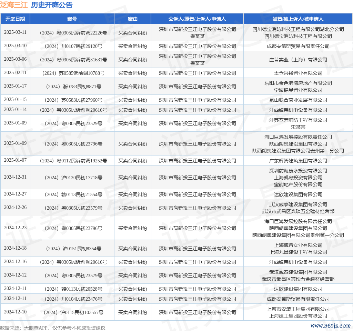This screenshot has height=331, width=353.
Task: Select defendant 东阳市金色港湾房地产有限公司
Action: click(x=298, y=83)
